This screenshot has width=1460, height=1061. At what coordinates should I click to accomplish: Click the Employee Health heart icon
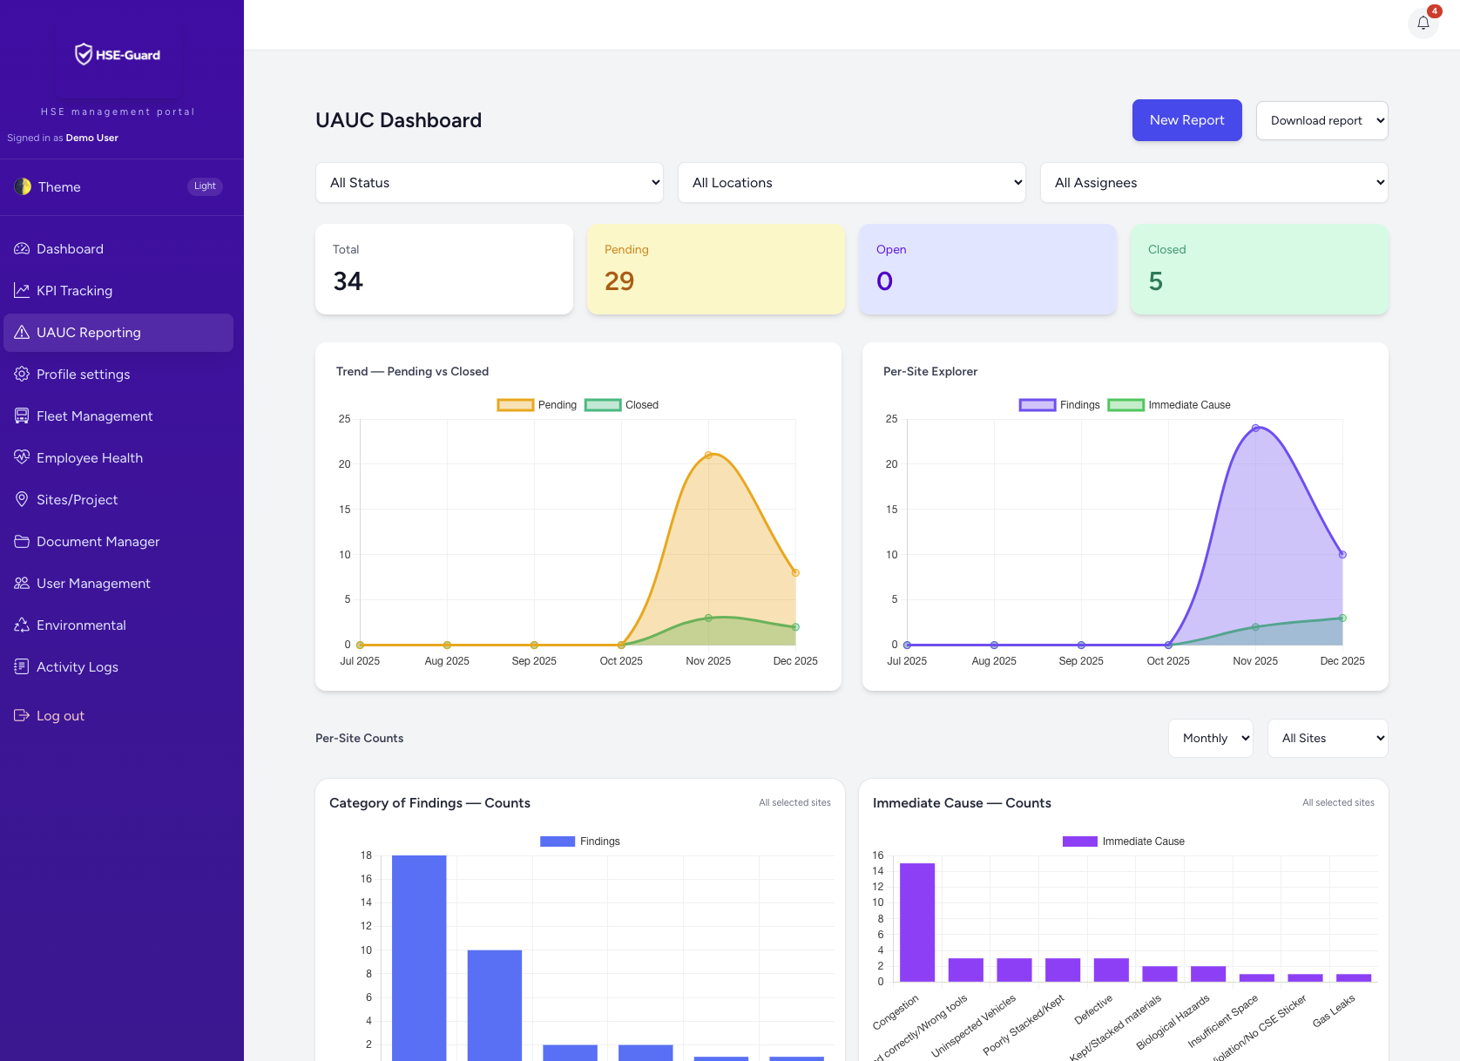coord(21,457)
